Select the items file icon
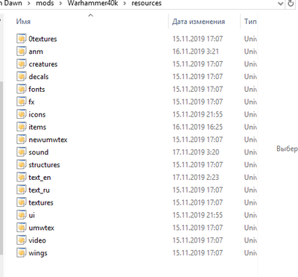The height and width of the screenshot is (277, 298). (x=22, y=127)
